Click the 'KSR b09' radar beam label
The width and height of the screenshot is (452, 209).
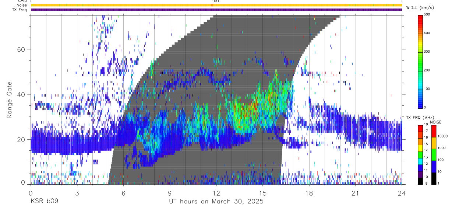[x=44, y=202]
